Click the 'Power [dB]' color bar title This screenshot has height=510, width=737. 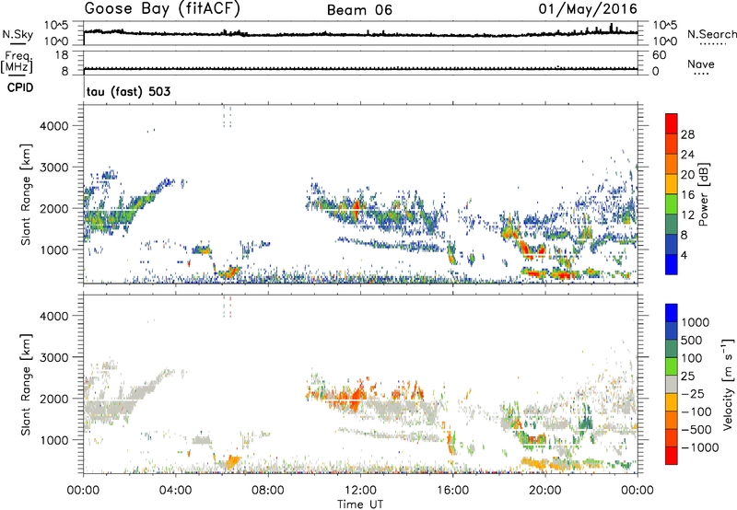pyautogui.click(x=703, y=194)
